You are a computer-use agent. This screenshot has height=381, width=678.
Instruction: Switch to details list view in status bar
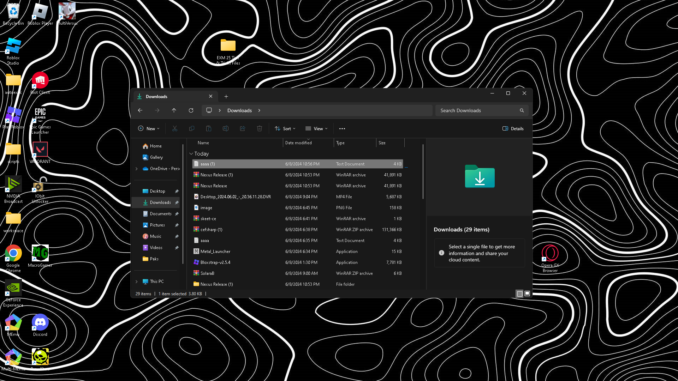[519, 294]
